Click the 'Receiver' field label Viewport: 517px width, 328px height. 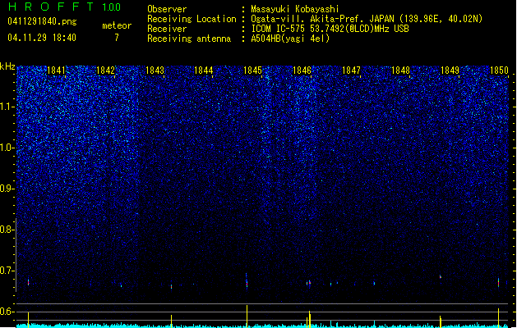coord(167,29)
